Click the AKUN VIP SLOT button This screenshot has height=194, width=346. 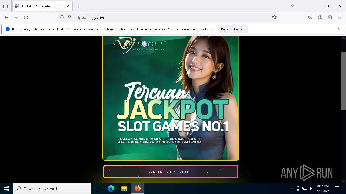[171, 172]
